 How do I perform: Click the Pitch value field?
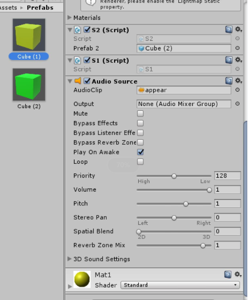pos(227,204)
